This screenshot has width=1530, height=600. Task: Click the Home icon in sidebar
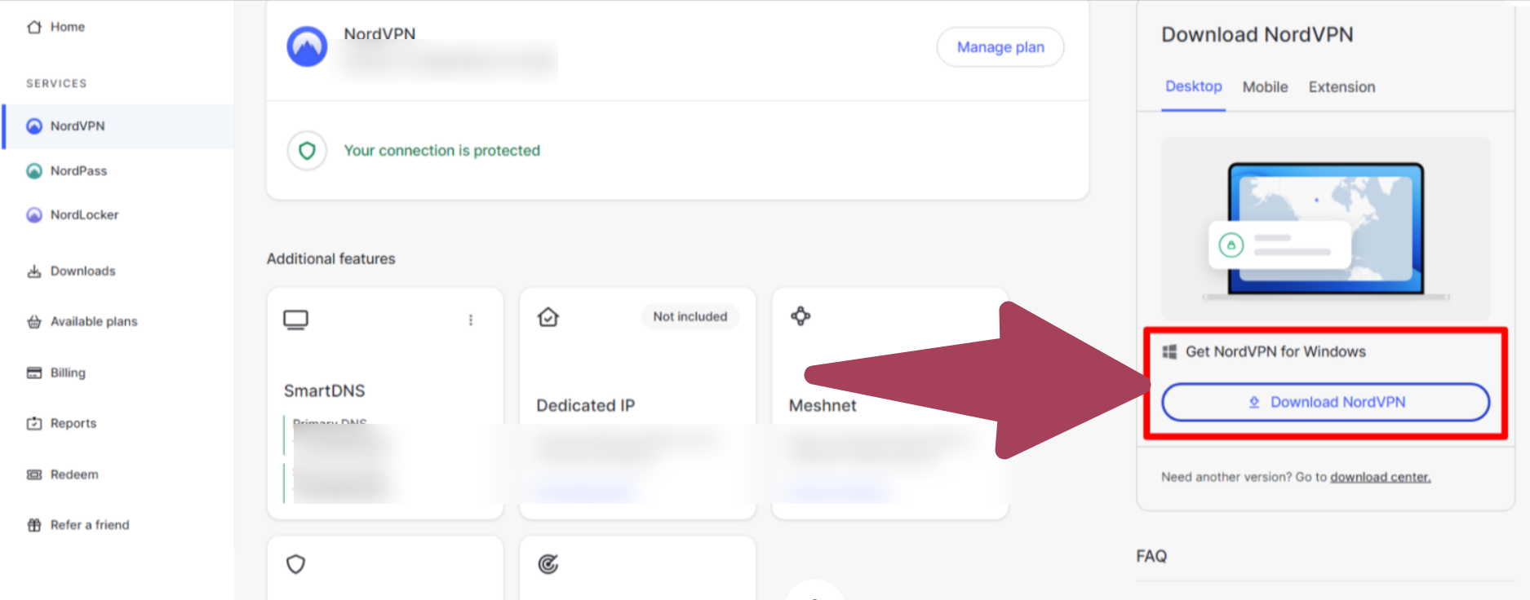point(34,27)
